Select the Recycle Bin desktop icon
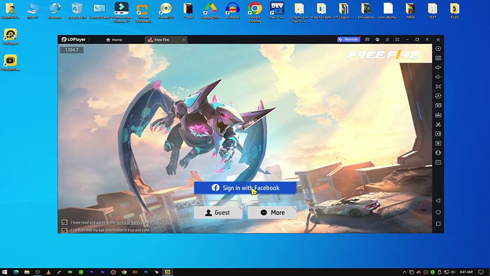Screen dimensions: 490x276 [x=77, y=11]
